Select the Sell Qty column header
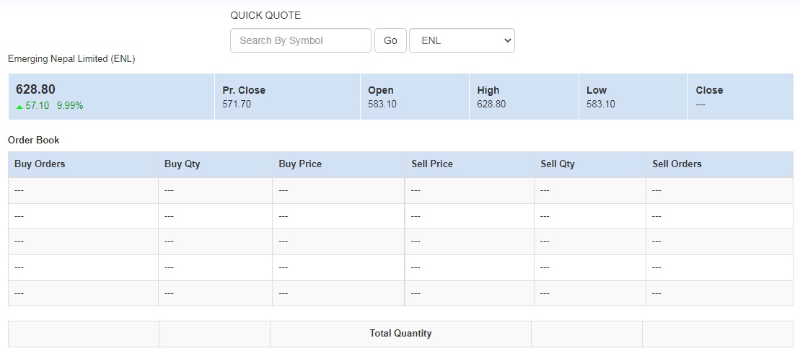800x356 pixels. [558, 164]
